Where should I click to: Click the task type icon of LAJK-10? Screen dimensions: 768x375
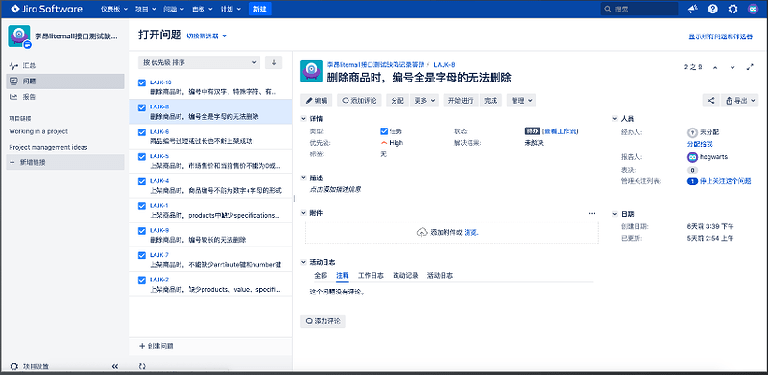pyautogui.click(x=142, y=82)
